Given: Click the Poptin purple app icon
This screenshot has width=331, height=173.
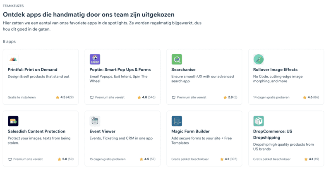Looking at the screenshot, I should click(x=95, y=60).
